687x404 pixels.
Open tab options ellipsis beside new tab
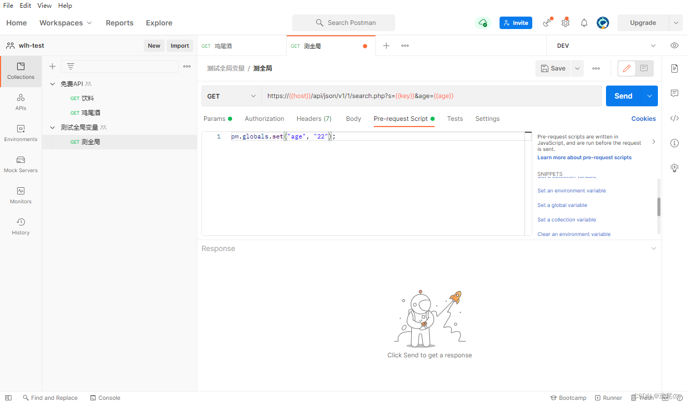tap(405, 46)
